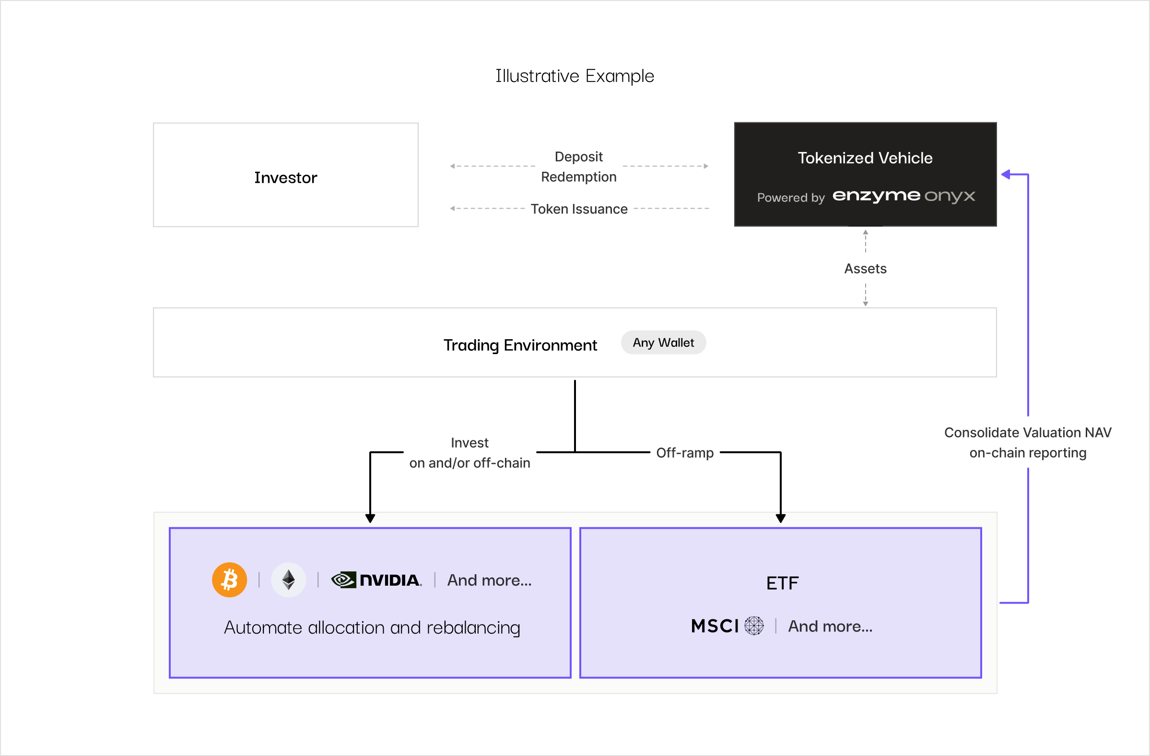The width and height of the screenshot is (1150, 756).
Task: Click the Assets label under Tokenized Vehicle
Action: 865,269
